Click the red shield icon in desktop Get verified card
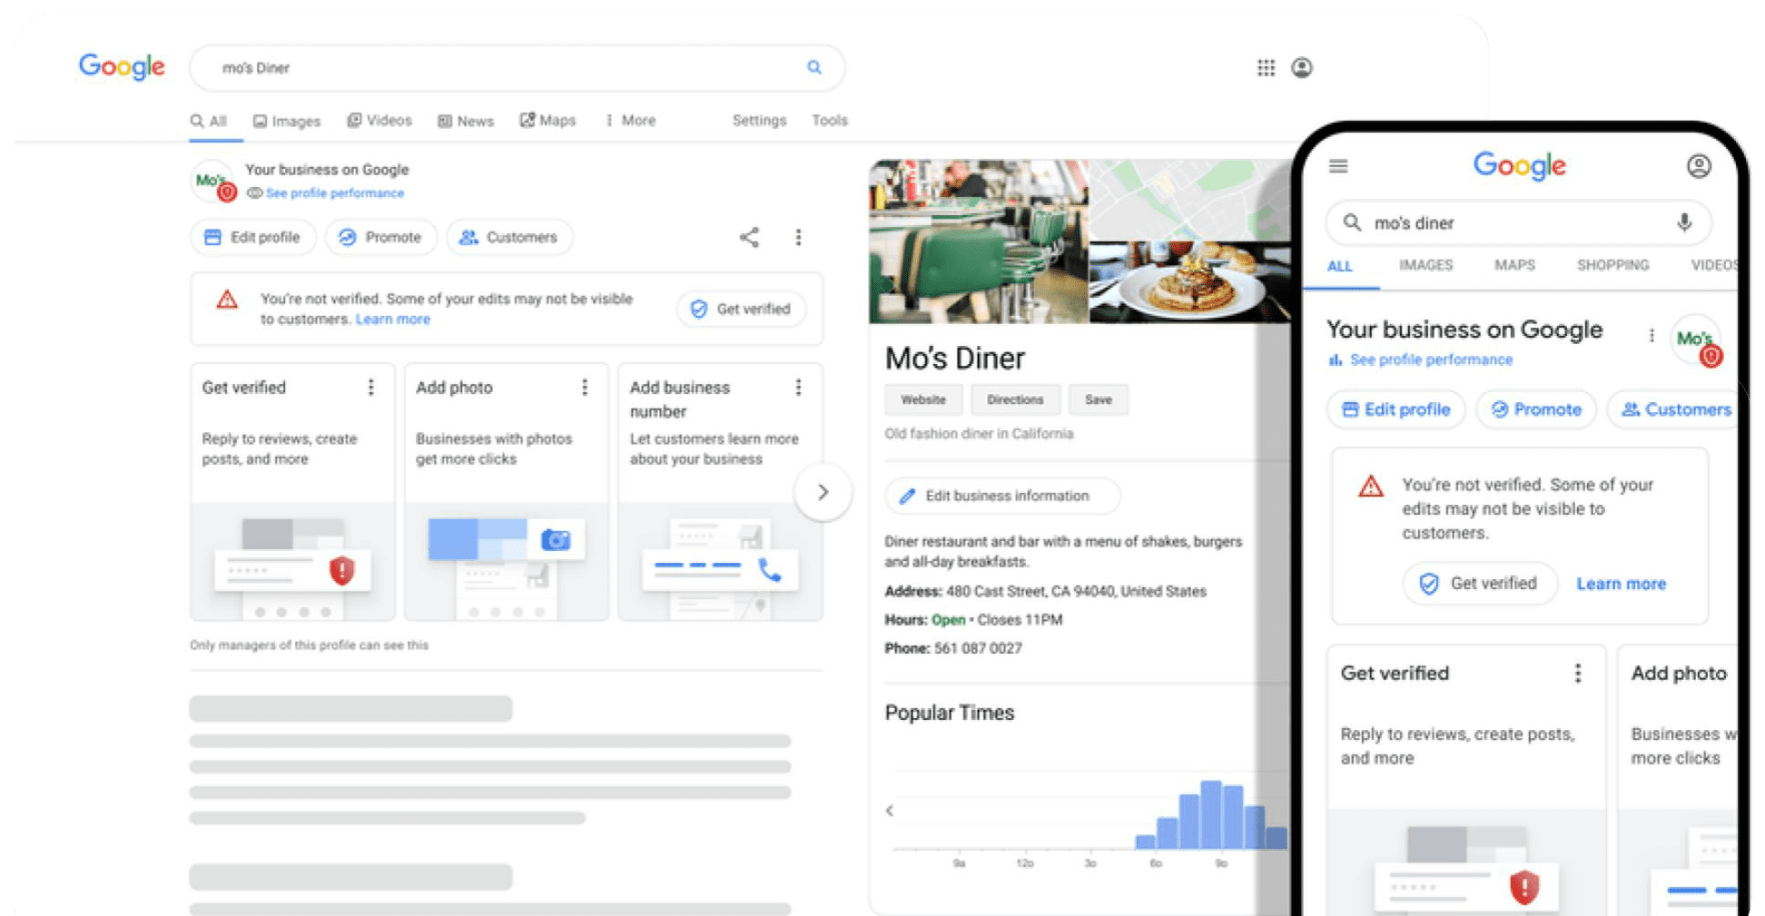The width and height of the screenshot is (1765, 916). [341, 570]
